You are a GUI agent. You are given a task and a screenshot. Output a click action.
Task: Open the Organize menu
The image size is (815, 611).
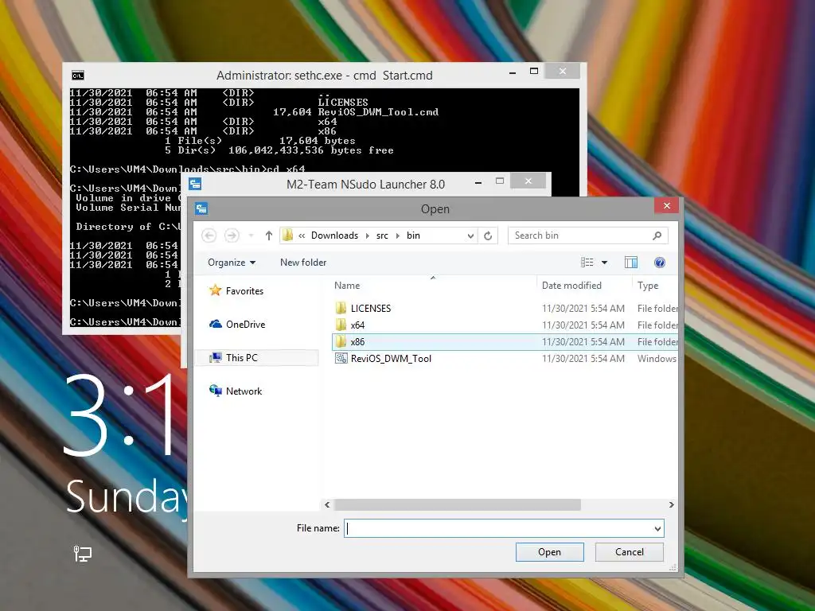(x=232, y=263)
